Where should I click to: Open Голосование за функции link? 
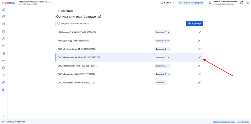coord(224,121)
